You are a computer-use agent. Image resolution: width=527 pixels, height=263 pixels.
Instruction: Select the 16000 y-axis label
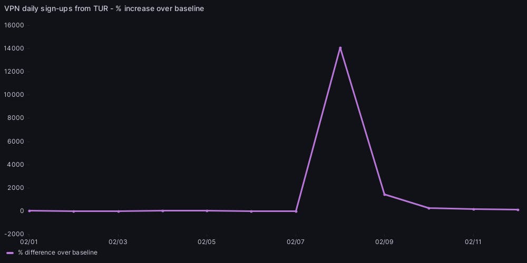tap(14, 25)
